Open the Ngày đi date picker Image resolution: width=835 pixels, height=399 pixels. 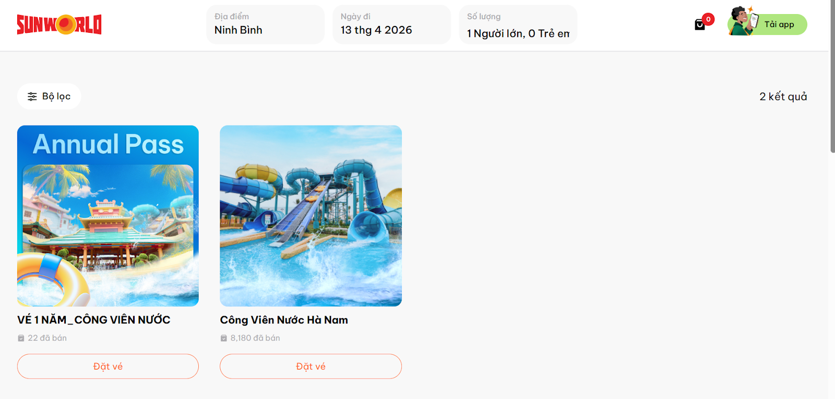[392, 24]
